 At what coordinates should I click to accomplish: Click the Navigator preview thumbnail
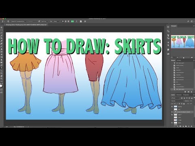(183, 41)
